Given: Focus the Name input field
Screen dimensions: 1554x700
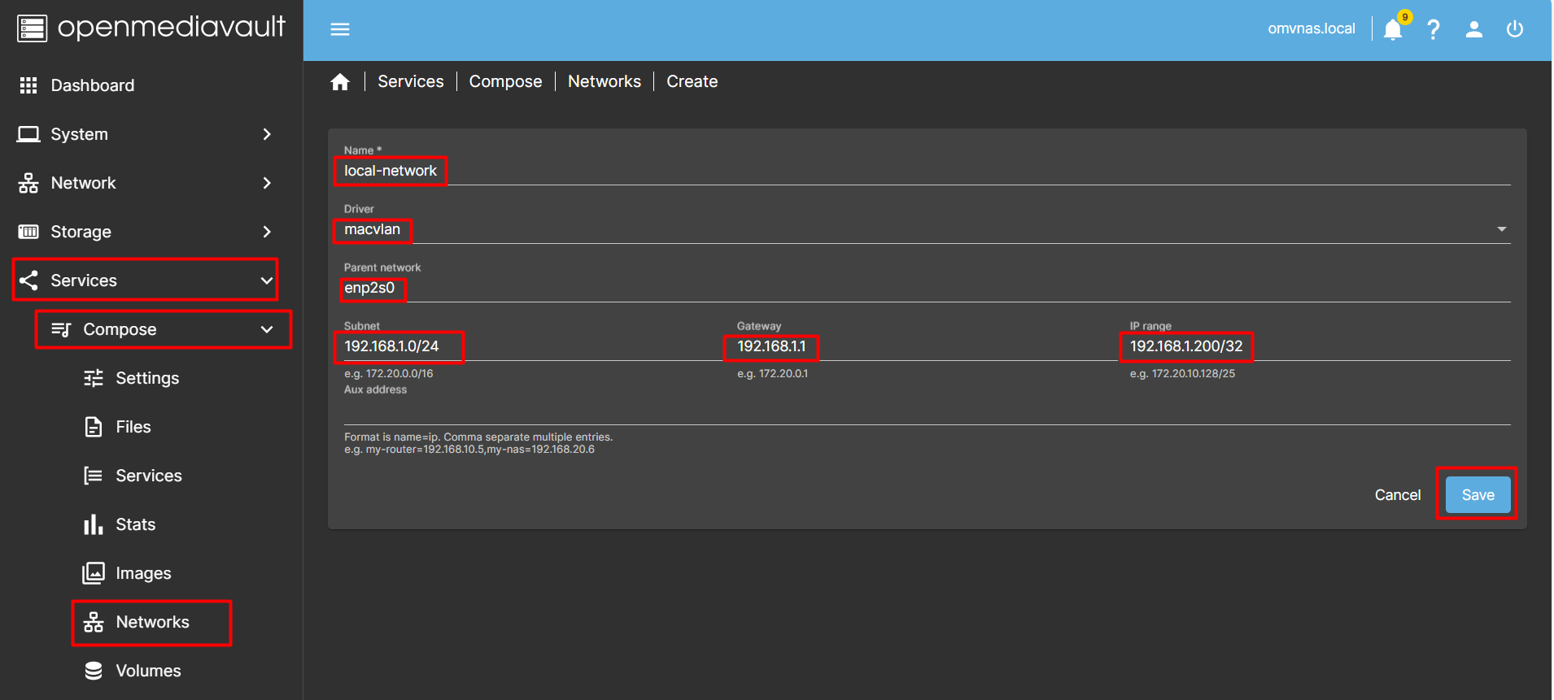Looking at the screenshot, I should (928, 171).
